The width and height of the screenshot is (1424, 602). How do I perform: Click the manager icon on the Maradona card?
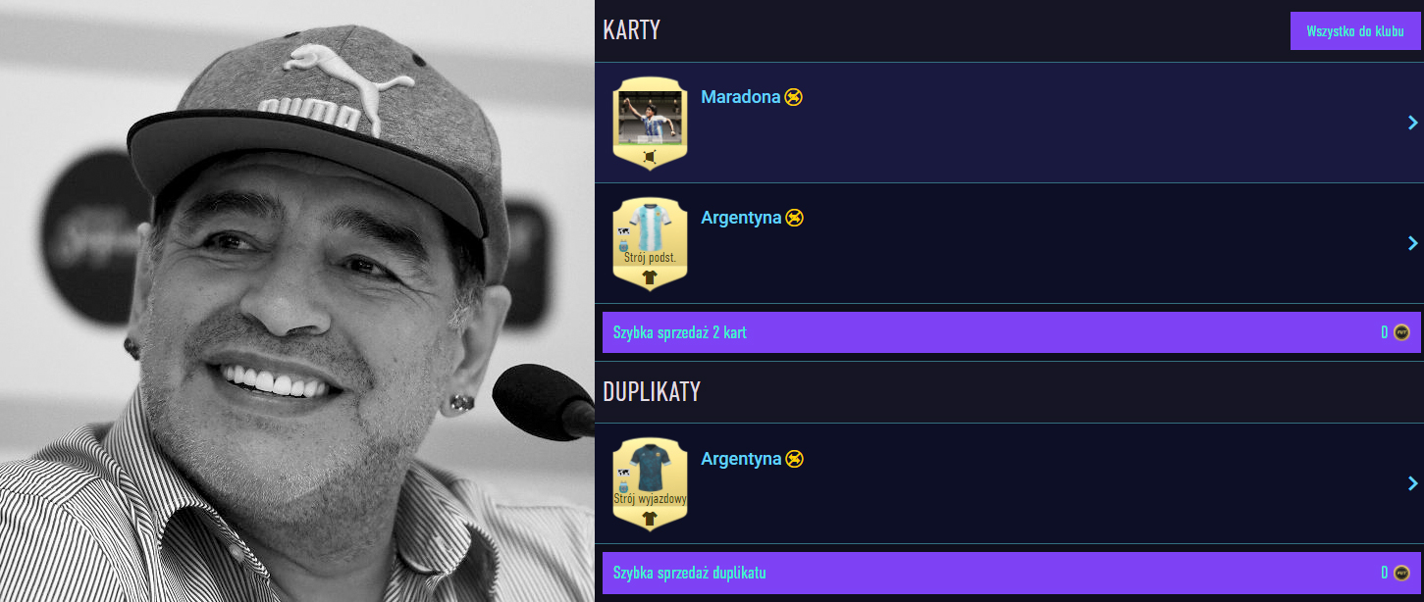coord(650,157)
